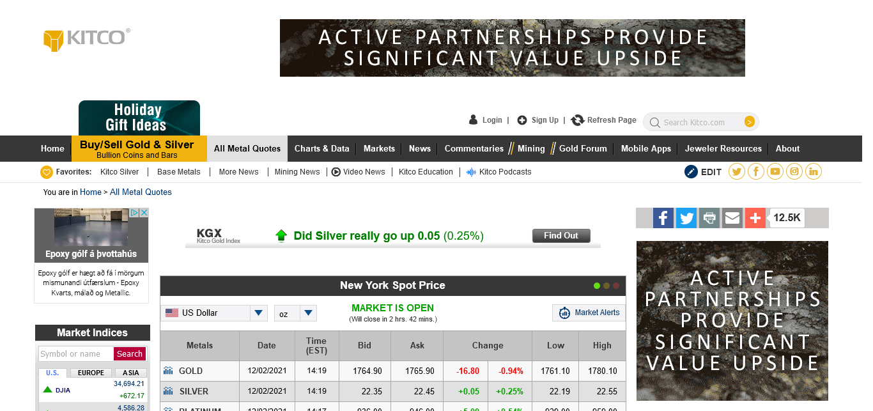Switch to second carousel dot
Screen dimensions: 873x411
[606, 286]
